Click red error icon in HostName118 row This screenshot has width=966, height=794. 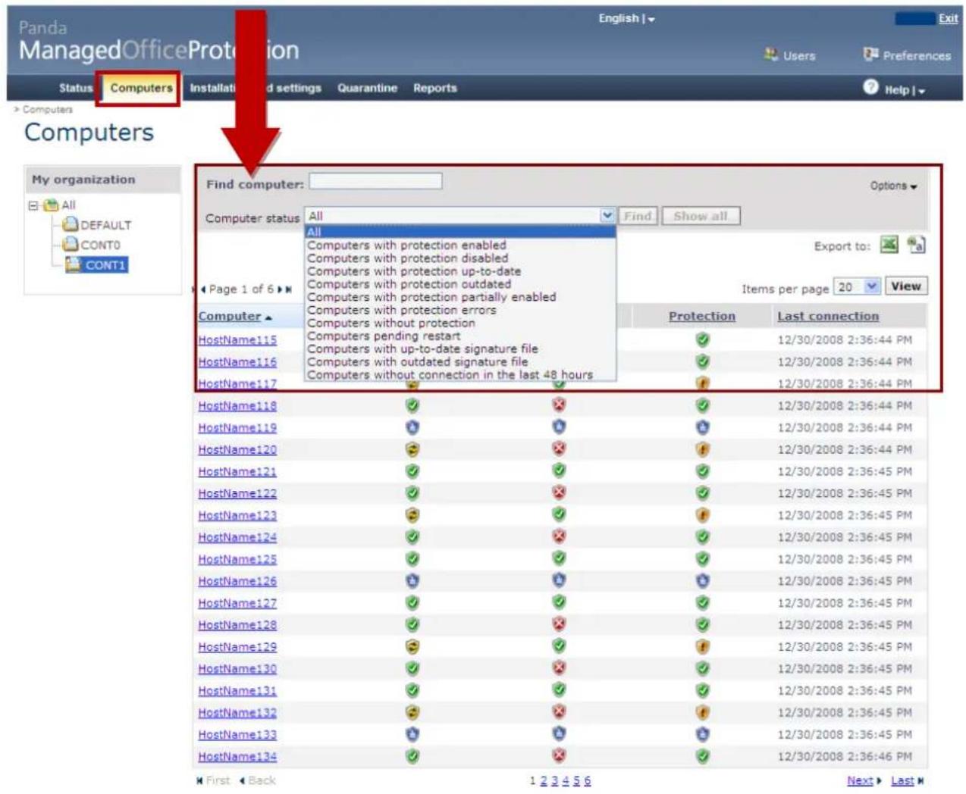click(x=559, y=405)
